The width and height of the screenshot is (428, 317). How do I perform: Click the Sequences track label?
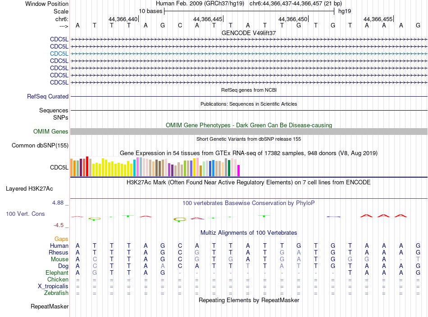pyautogui.click(x=54, y=110)
